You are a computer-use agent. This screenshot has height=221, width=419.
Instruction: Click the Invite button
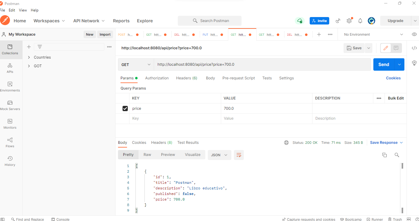click(319, 21)
